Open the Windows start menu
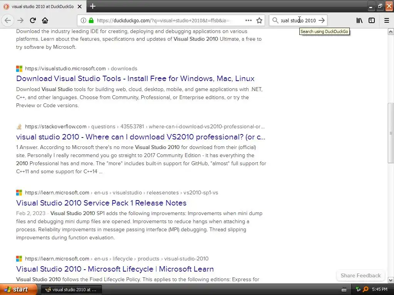 coord(18,289)
